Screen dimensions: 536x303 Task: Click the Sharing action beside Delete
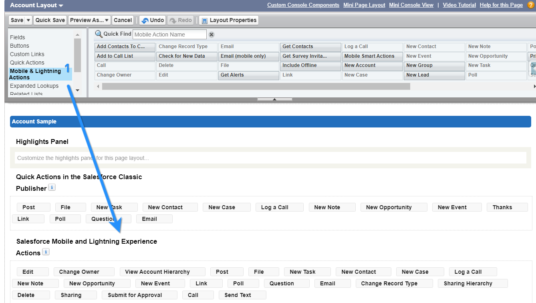[x=76, y=295]
